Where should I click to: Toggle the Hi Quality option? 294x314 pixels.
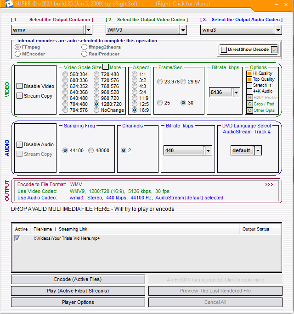click(249, 73)
